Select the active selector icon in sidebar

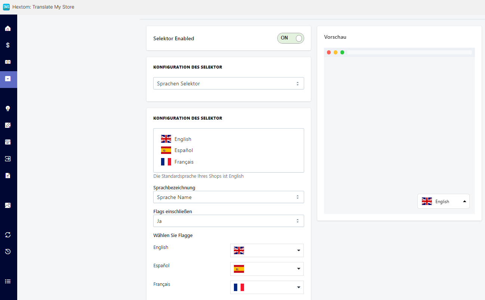[8, 79]
